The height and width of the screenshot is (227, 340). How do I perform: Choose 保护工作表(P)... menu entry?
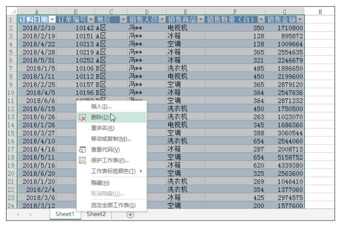112,160
